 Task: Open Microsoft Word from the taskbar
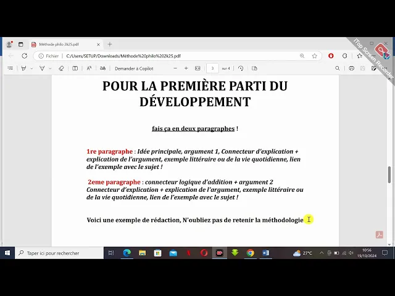pos(266,253)
